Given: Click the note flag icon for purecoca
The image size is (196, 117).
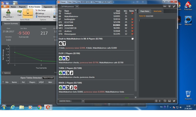Looking at the screenshot, I should click(132, 25).
